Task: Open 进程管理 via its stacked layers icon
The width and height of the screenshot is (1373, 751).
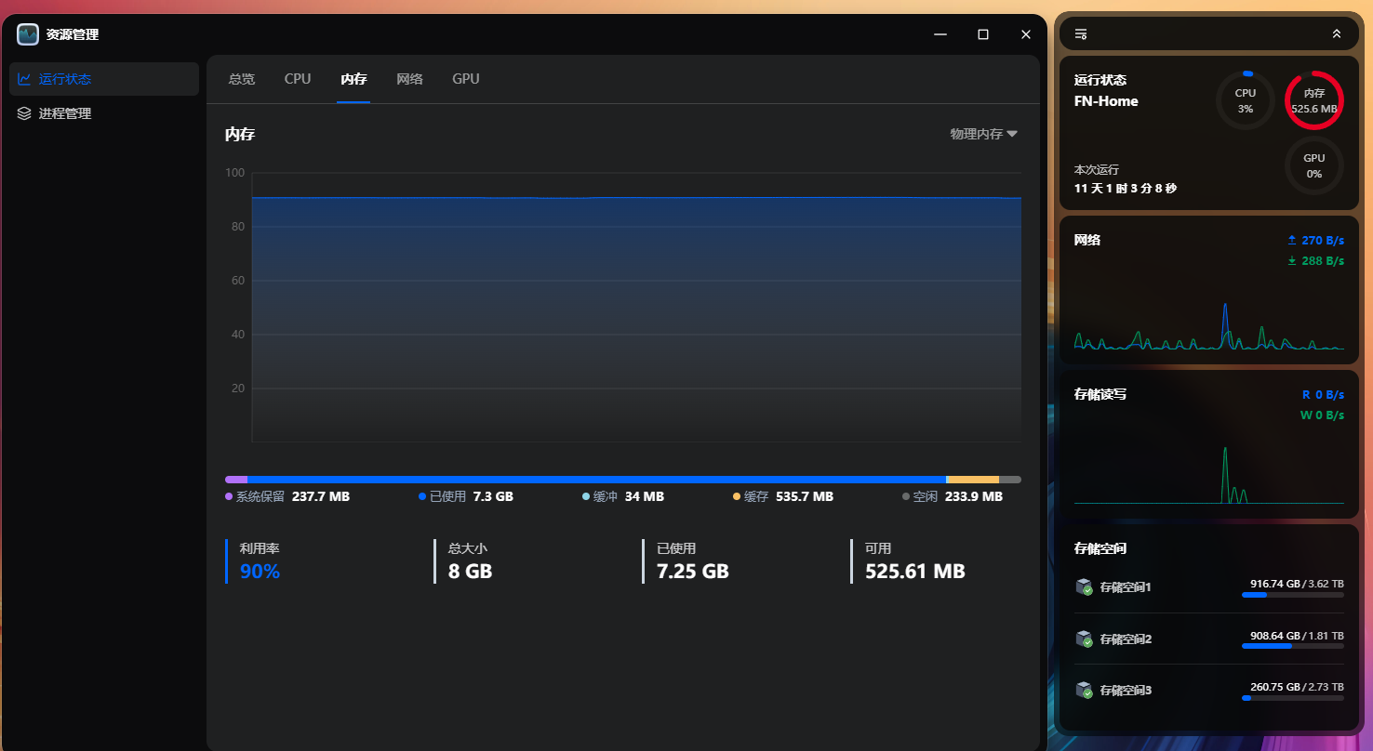Action: tap(25, 112)
